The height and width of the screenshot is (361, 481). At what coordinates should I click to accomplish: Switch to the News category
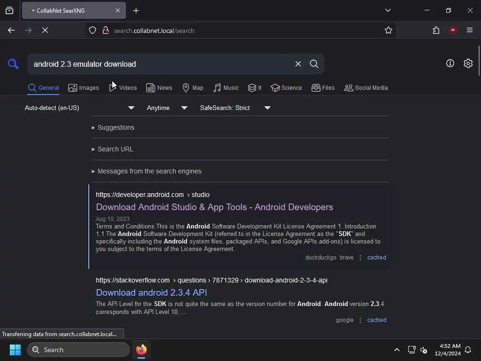pos(159,88)
